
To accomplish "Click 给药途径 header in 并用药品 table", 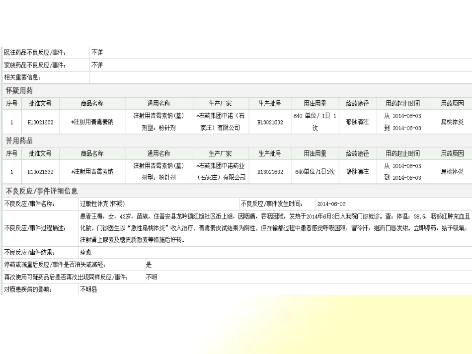I will (x=358, y=153).
